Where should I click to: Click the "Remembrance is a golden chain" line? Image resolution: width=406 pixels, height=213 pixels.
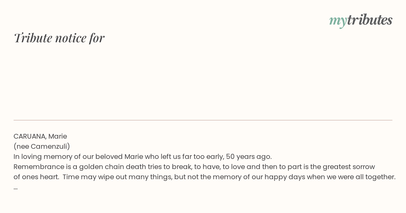(x=194, y=167)
